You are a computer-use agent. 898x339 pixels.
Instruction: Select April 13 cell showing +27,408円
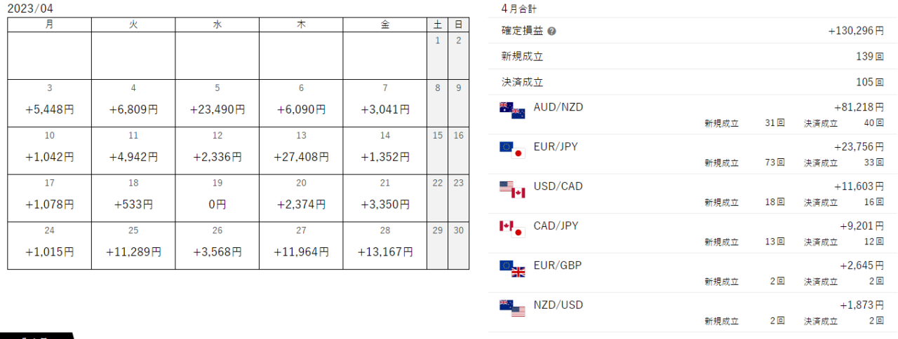(301, 151)
